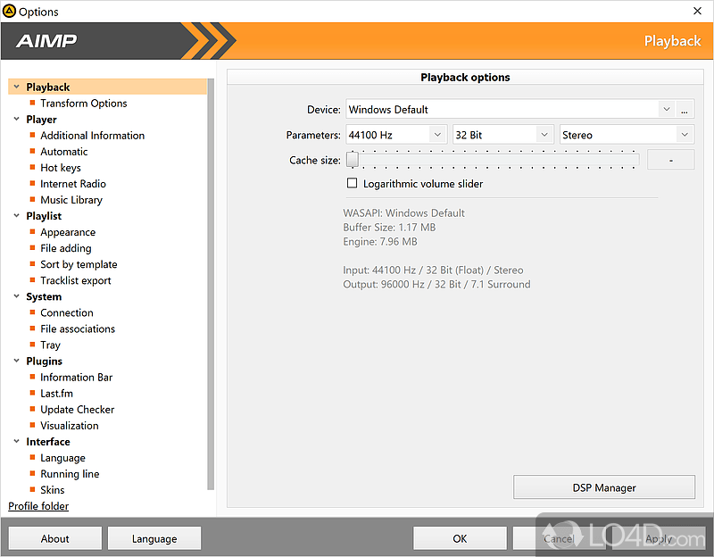Open Visualization plugin settings

tap(70, 426)
